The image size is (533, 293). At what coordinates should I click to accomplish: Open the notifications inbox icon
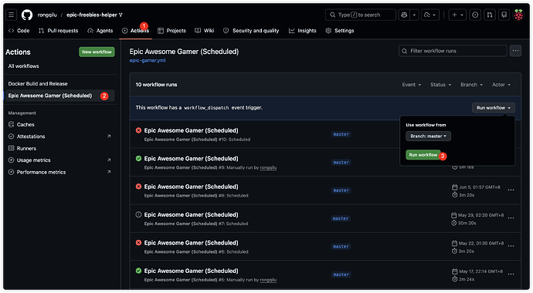click(504, 15)
